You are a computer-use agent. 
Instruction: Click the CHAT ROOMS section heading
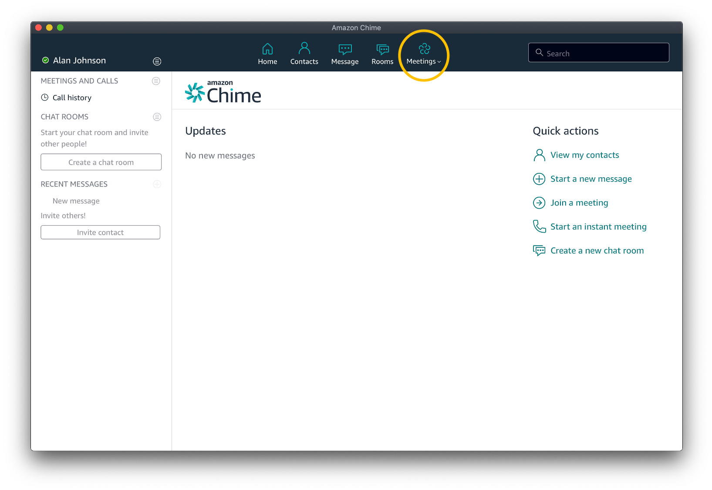64,117
